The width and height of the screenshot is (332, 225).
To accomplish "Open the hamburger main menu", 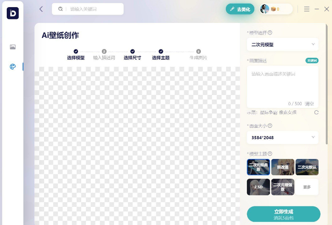I will click(307, 9).
